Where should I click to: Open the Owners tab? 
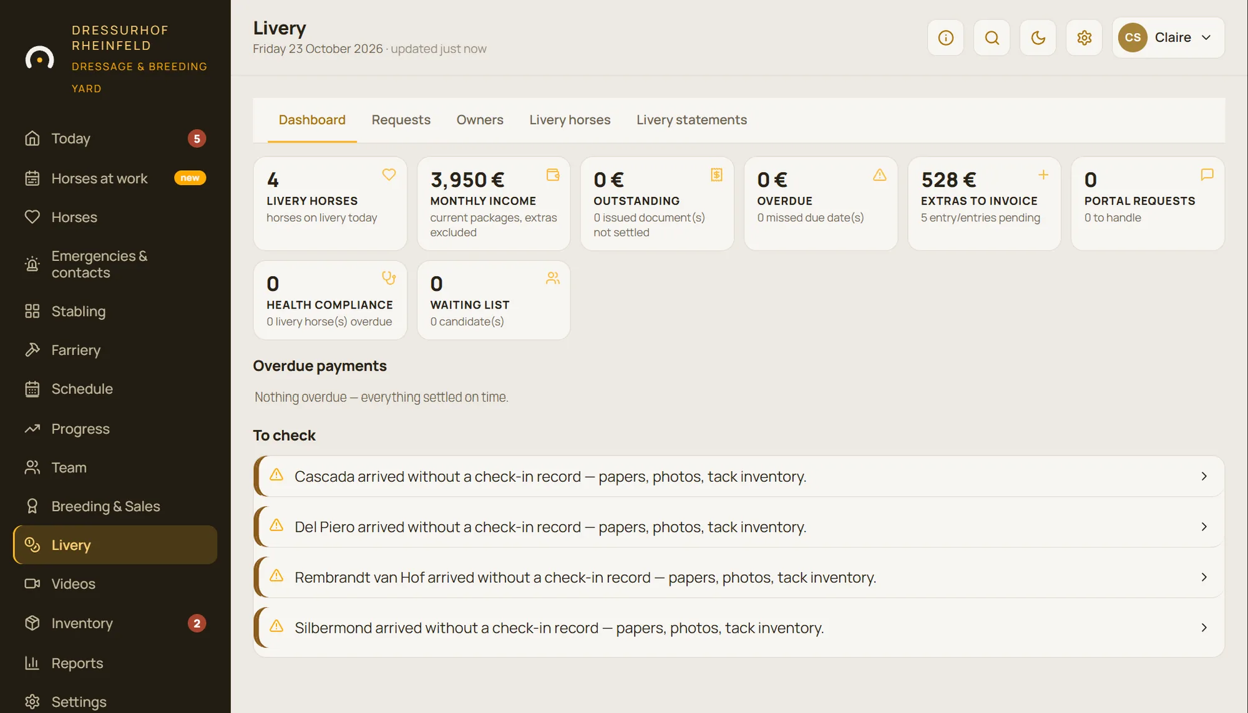[480, 120]
